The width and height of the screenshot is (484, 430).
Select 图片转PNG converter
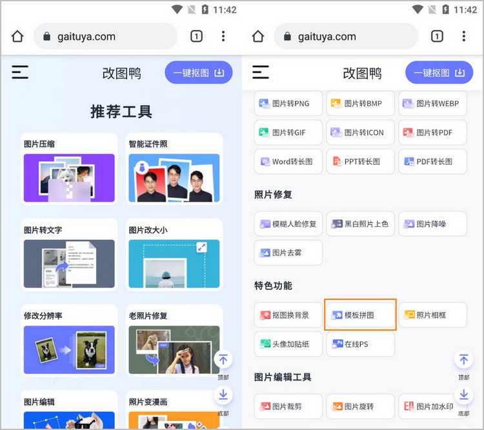(288, 103)
